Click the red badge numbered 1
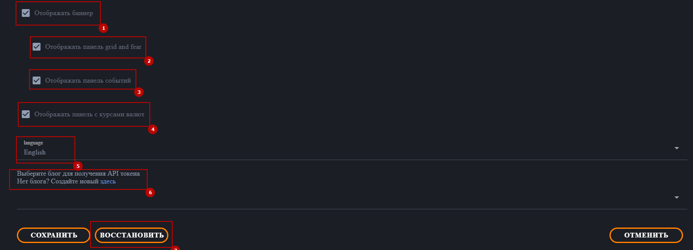The image size is (693, 250). [x=103, y=28]
